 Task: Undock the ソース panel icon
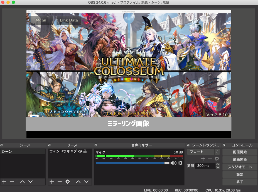tap(49, 145)
